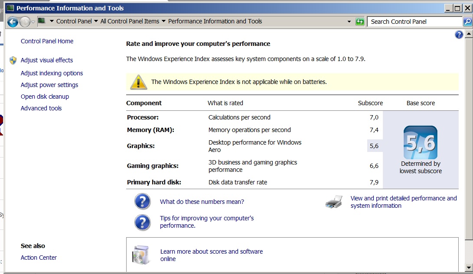The width and height of the screenshot is (473, 274).
Task: Click the scrollbar down arrow at bottom right
Action: 469,268
